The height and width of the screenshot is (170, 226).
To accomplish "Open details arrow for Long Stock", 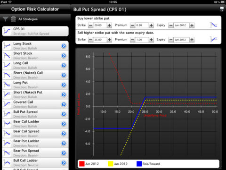I will tap(64, 46).
